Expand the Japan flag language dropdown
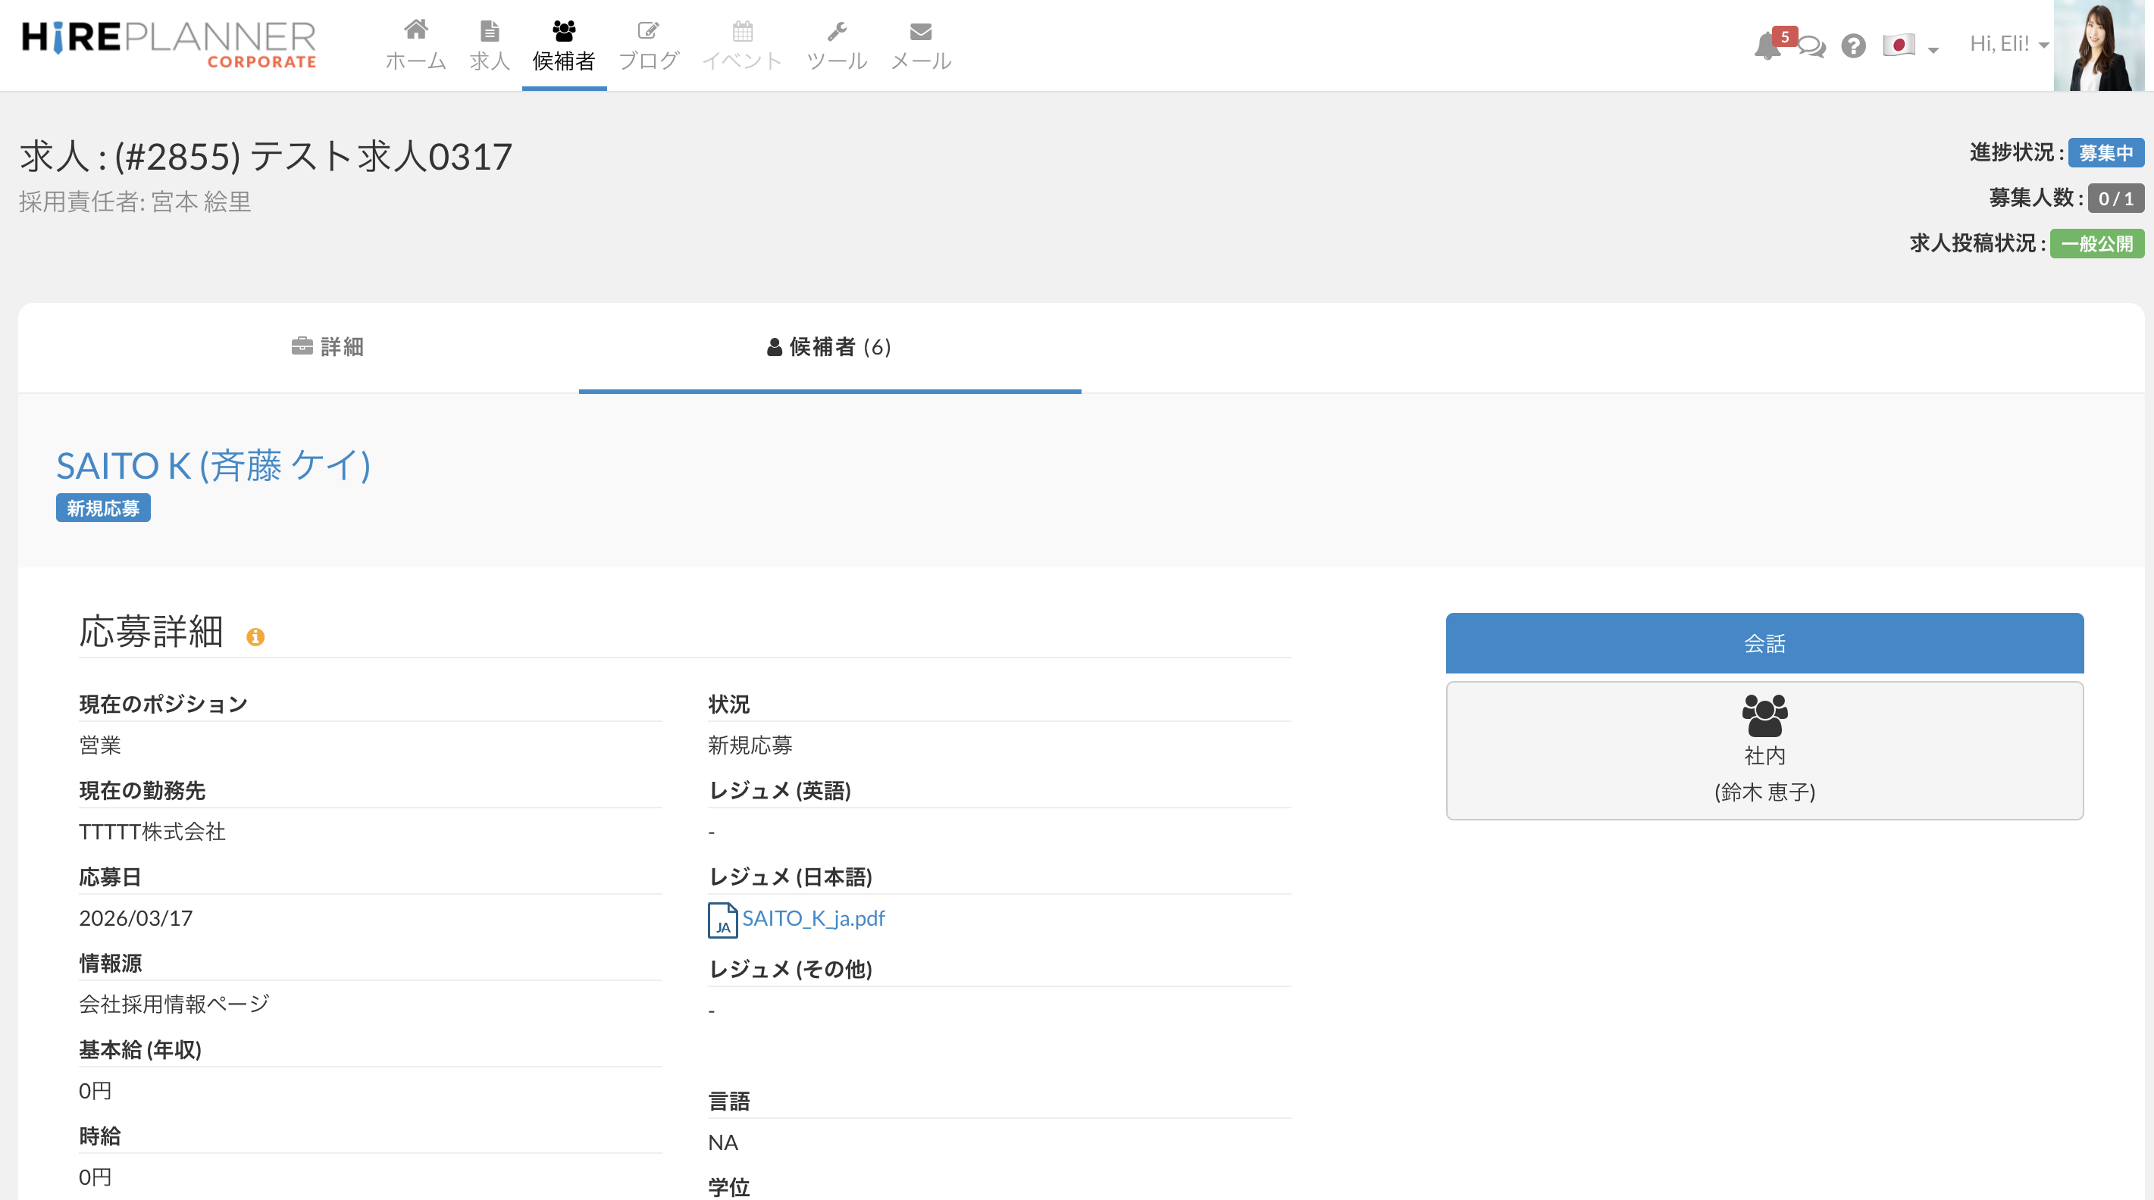 1910,46
